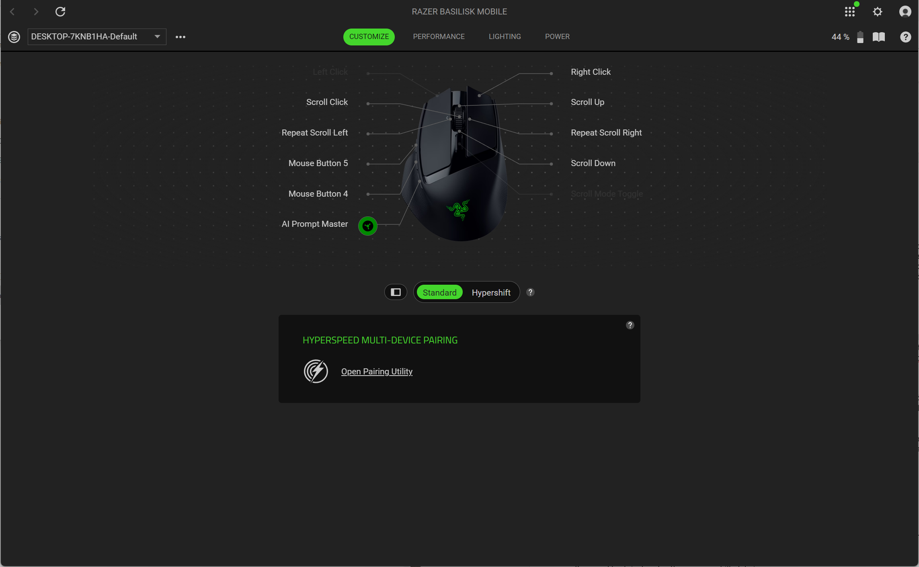Image resolution: width=919 pixels, height=567 pixels.
Task: Switch to the Performance tab
Action: tap(439, 37)
